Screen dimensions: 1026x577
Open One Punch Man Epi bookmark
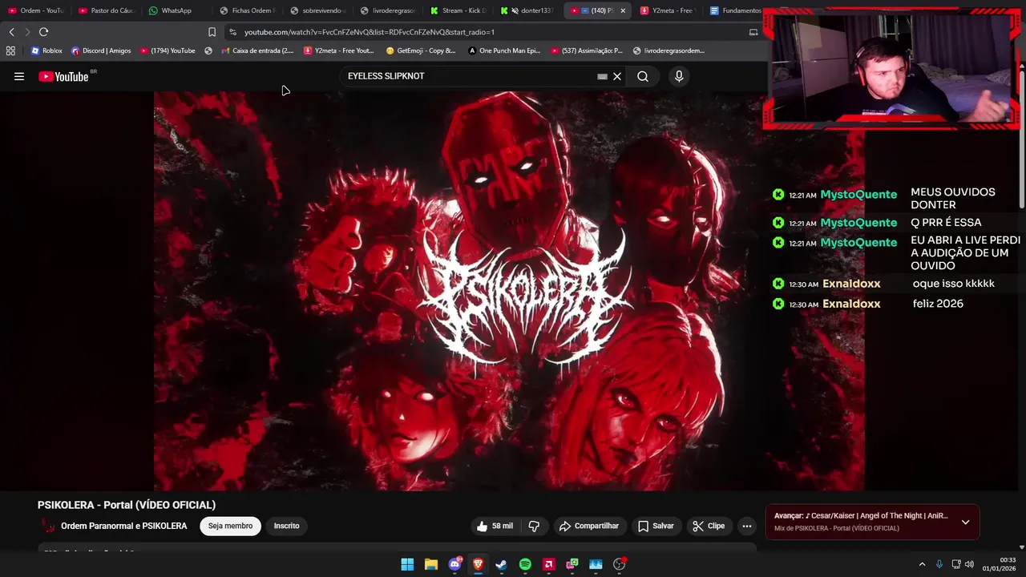tap(504, 50)
